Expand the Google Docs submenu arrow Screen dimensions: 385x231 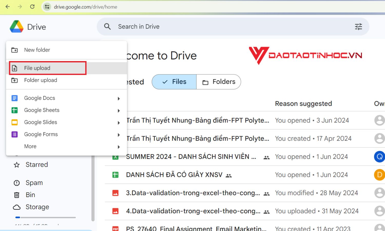pos(119,99)
